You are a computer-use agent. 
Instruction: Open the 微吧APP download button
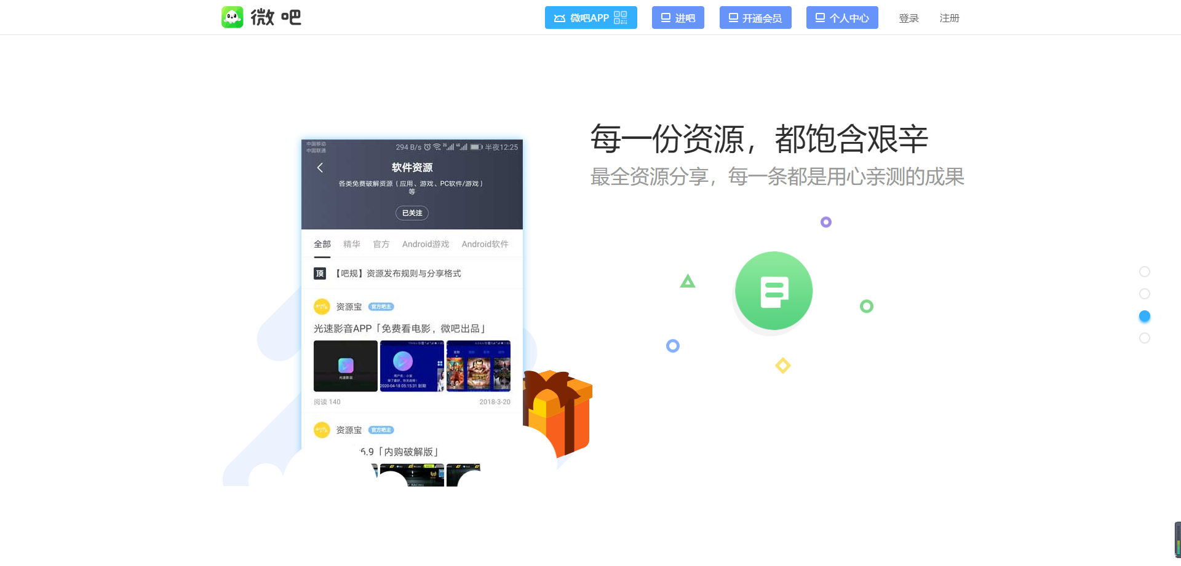coord(590,18)
